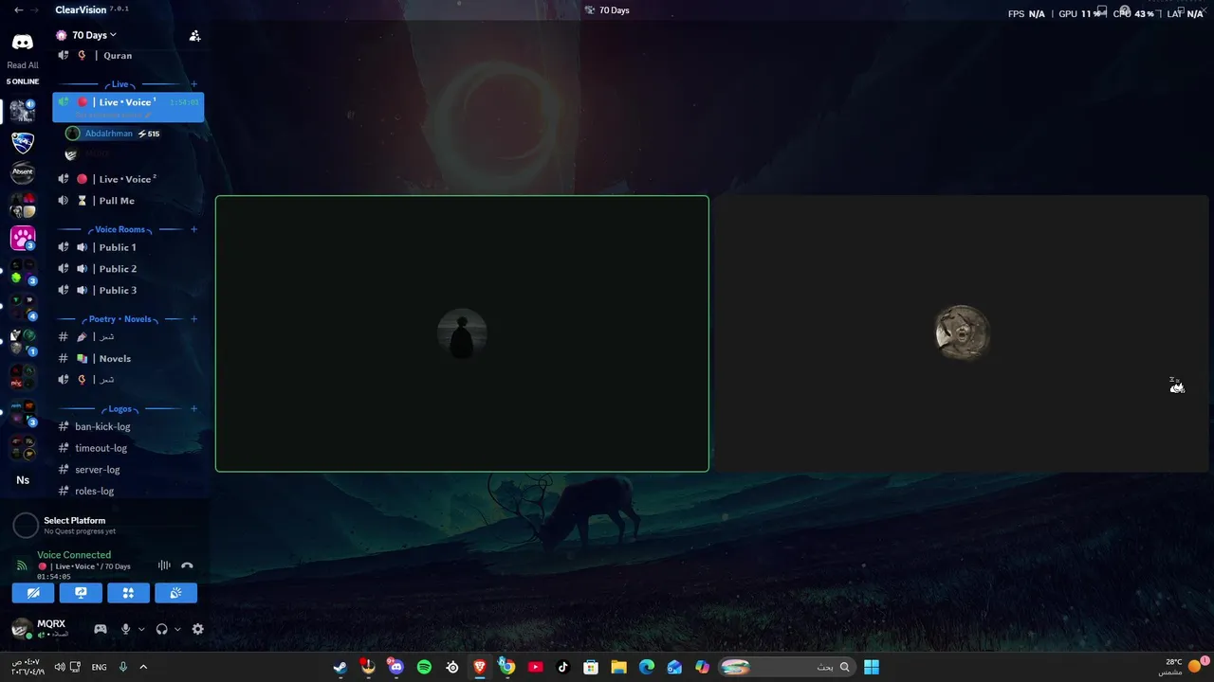Show hidden system tray icons

(143, 667)
